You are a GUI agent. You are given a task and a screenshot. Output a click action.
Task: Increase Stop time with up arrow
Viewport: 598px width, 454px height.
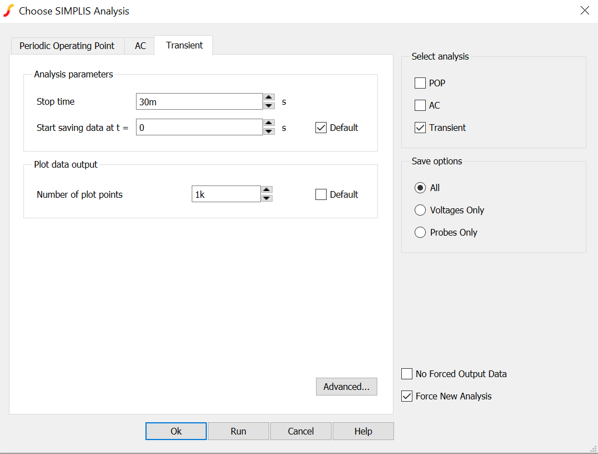269,97
